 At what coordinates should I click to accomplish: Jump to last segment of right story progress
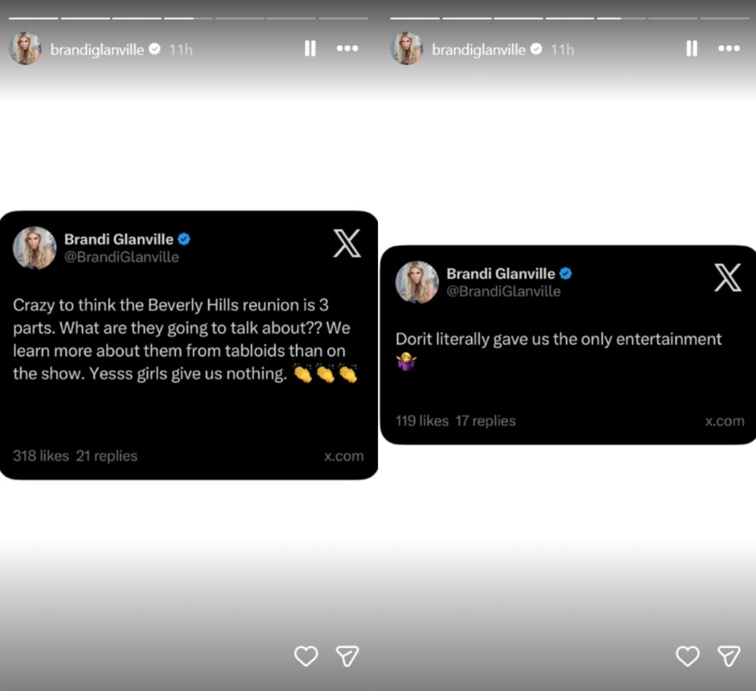click(724, 18)
